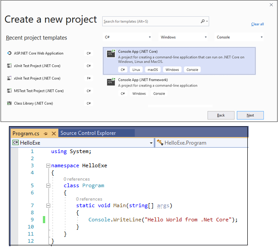Click the class icon beside HelloExe.Program
The height and width of the screenshot is (252, 278).
(x=160, y=142)
